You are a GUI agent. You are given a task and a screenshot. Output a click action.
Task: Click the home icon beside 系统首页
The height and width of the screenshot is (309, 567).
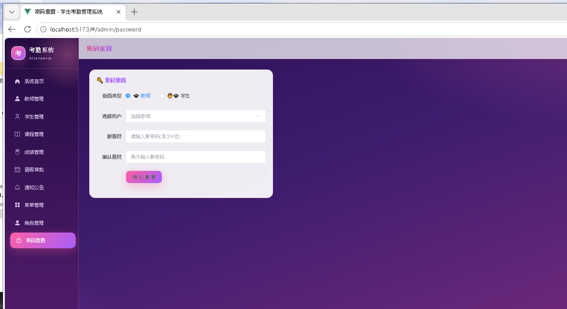[x=17, y=81]
